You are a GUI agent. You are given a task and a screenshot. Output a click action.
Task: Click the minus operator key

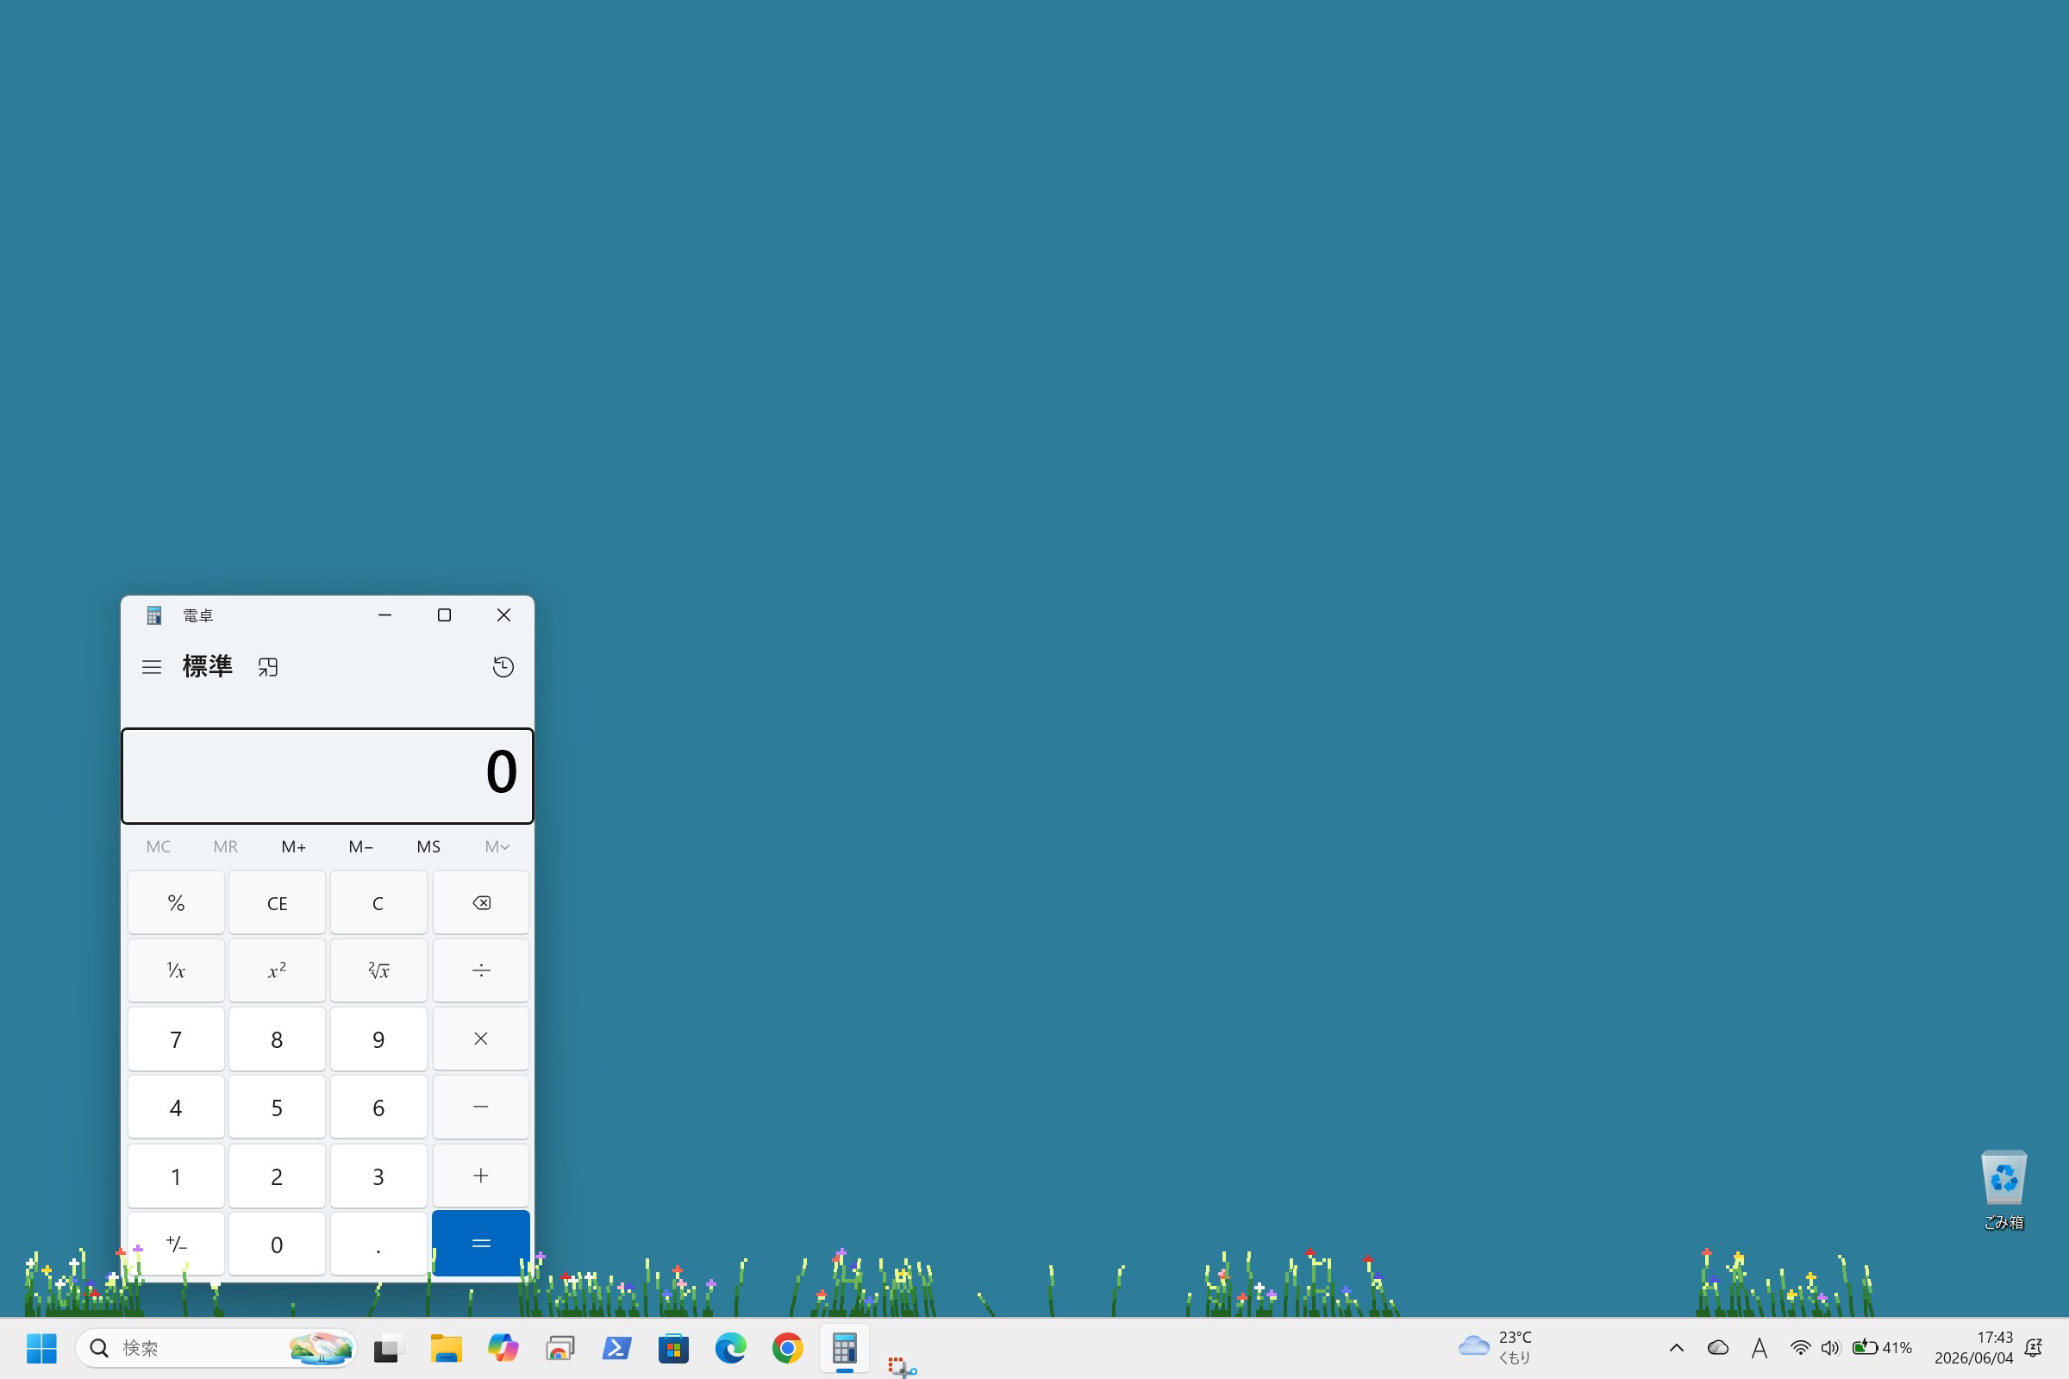tap(481, 1108)
